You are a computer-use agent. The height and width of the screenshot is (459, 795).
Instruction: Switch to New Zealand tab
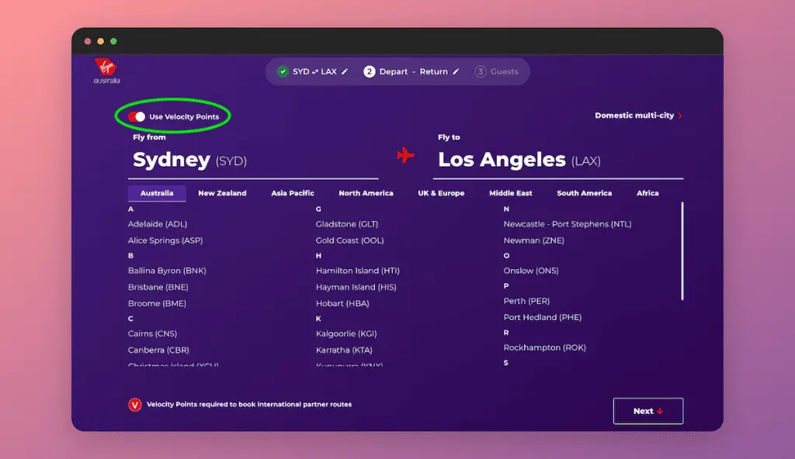pos(222,193)
